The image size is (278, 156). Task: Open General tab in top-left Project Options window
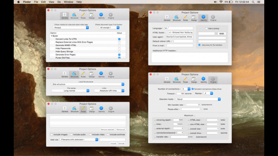65,16
